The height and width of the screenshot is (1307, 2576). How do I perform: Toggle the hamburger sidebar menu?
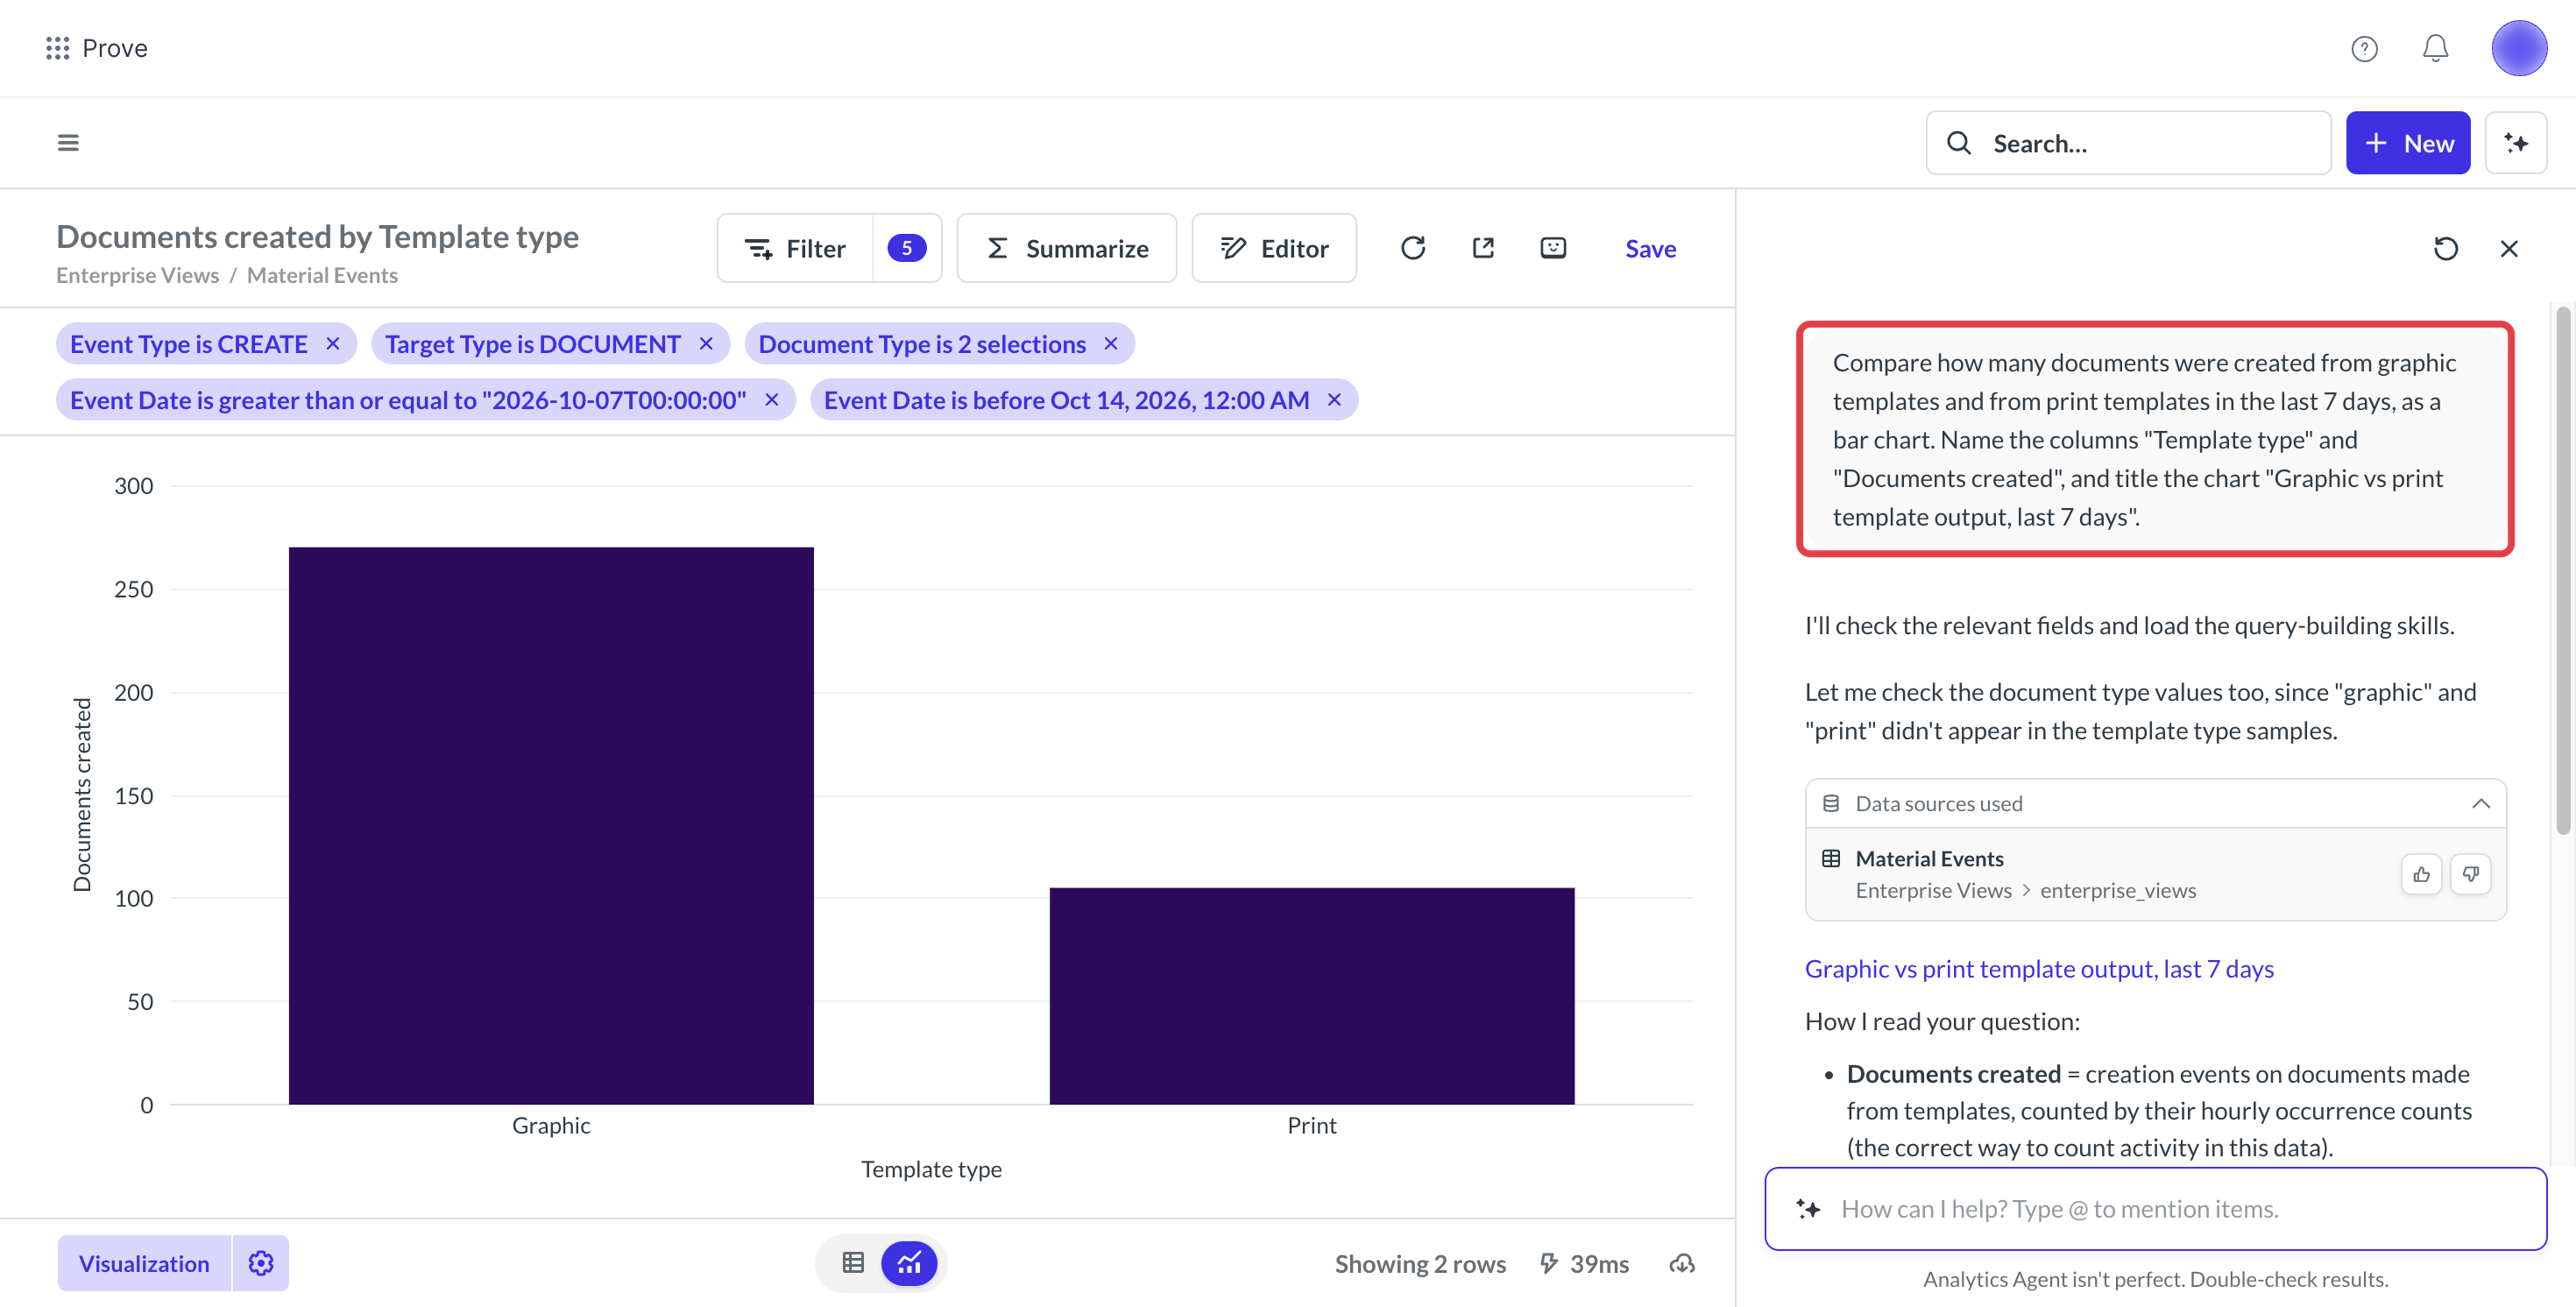pos(68,143)
